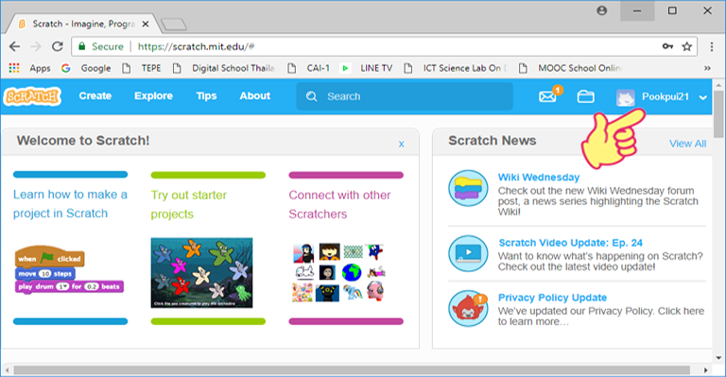
Task: Open the Tips menu item
Action: click(x=206, y=95)
